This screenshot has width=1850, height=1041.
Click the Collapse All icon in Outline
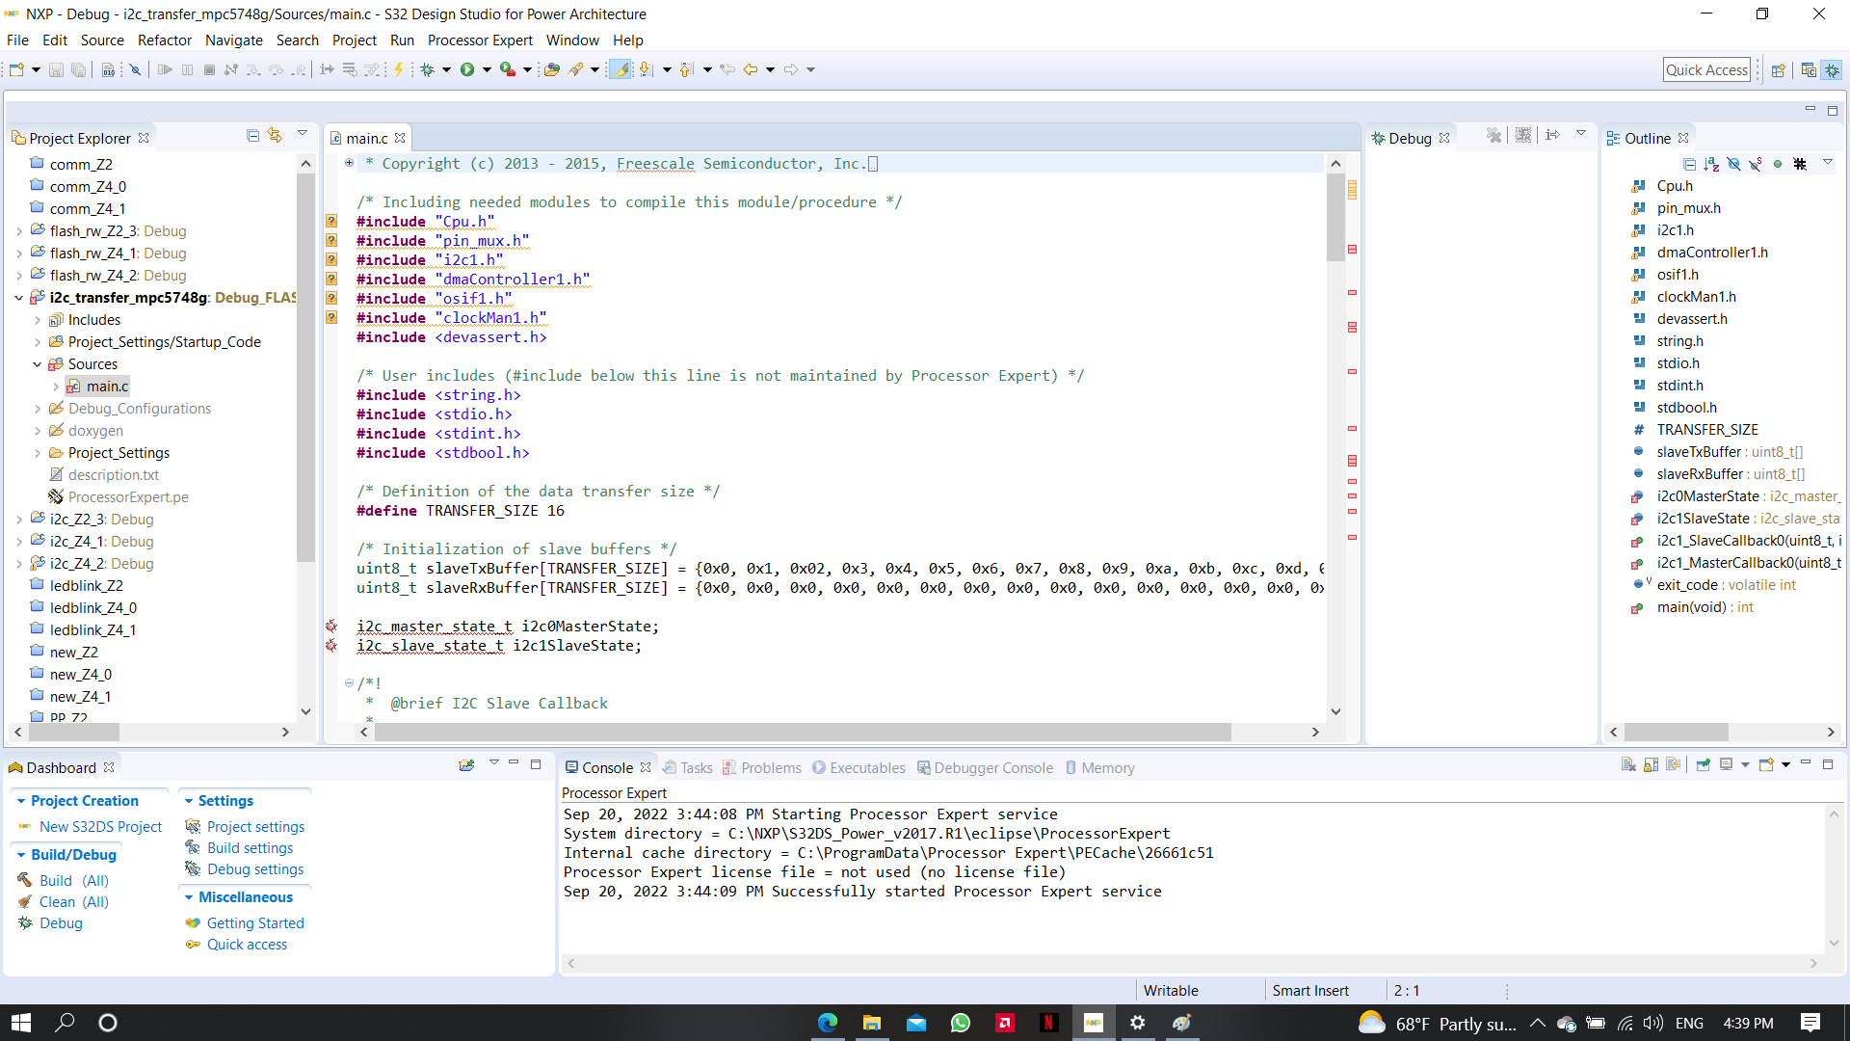pyautogui.click(x=1690, y=164)
